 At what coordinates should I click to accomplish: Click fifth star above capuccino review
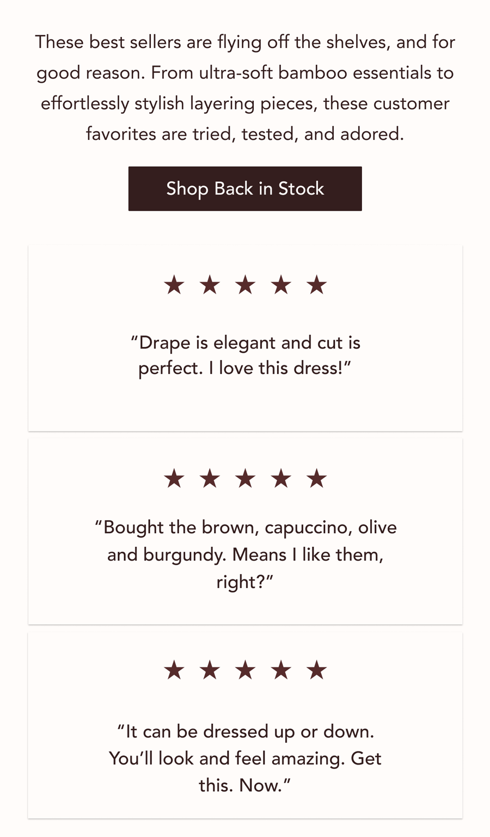pyautogui.click(x=316, y=479)
